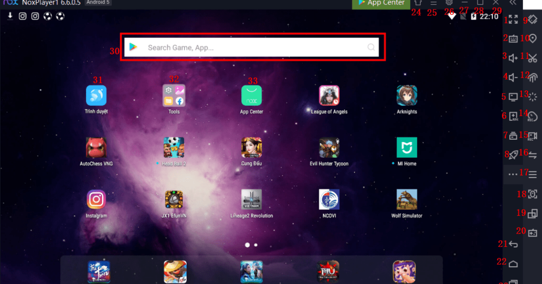Open the Instagram app

click(96, 199)
